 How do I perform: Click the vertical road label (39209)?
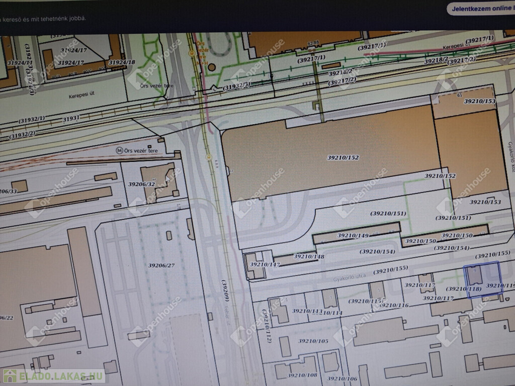(225, 291)
